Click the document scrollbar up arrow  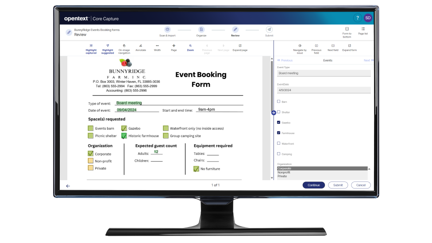[x=272, y=59]
